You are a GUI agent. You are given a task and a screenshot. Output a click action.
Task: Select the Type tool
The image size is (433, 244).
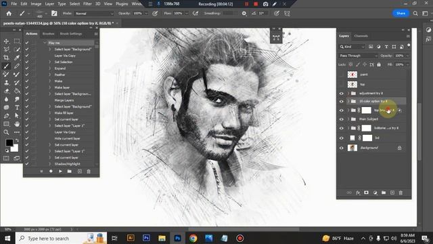tap(17, 107)
